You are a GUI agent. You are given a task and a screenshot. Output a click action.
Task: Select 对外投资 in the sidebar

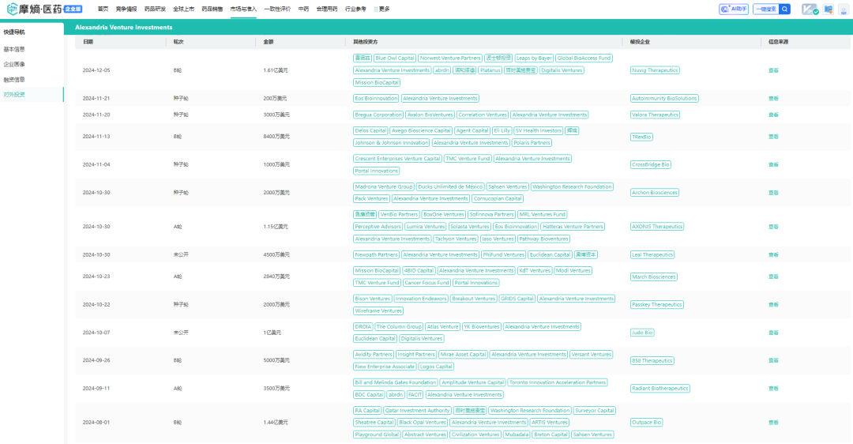click(14, 95)
